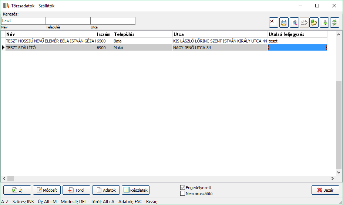Toggle the Engedélyezett checkbox

pos(182,188)
